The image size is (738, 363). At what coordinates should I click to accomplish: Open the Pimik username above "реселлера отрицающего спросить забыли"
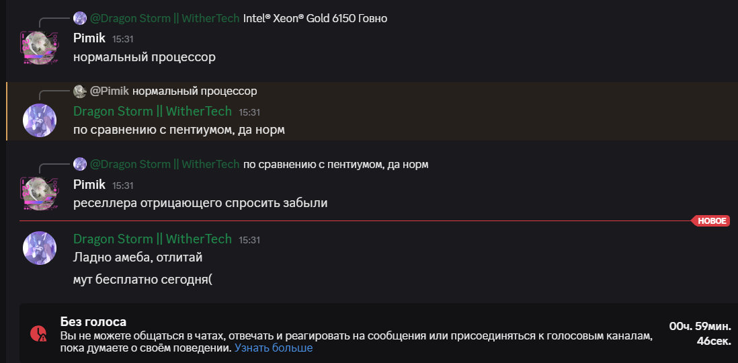click(x=89, y=184)
